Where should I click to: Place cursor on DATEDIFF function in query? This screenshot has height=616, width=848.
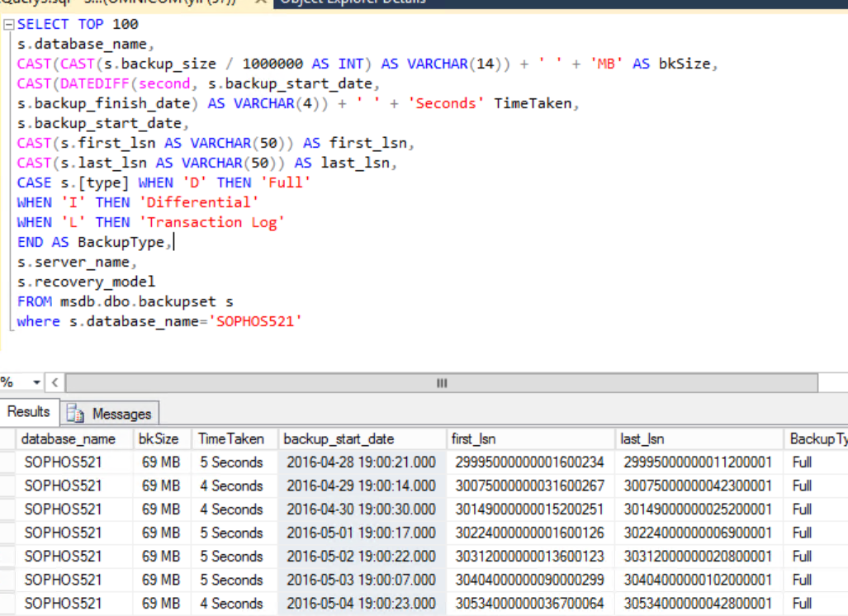95,84
